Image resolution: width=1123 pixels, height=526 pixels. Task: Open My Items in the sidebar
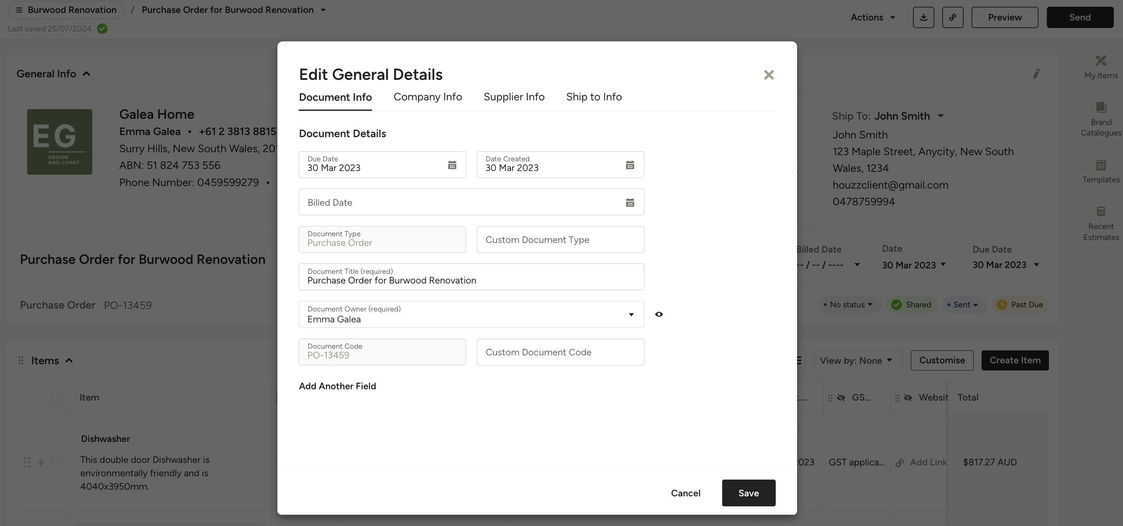[1101, 67]
